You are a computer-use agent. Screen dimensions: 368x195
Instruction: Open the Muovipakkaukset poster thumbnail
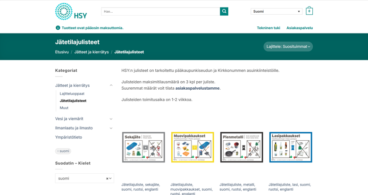tap(192, 147)
